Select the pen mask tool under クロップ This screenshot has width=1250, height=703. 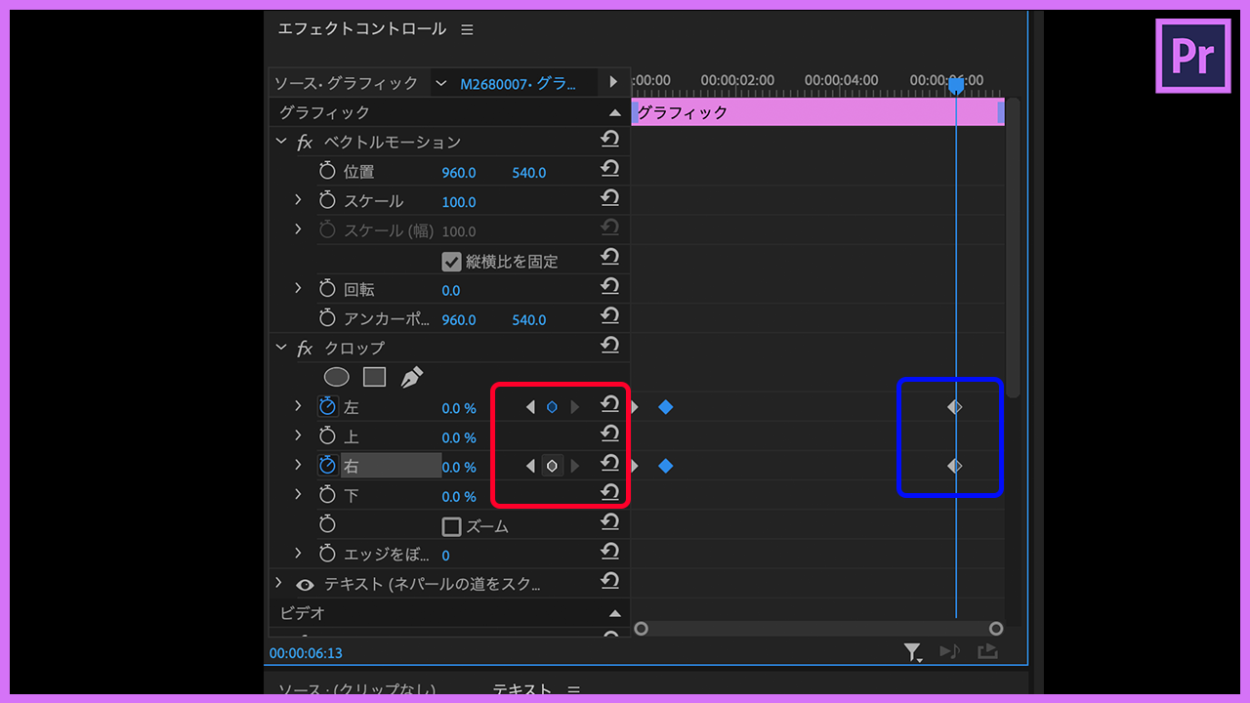pos(411,377)
